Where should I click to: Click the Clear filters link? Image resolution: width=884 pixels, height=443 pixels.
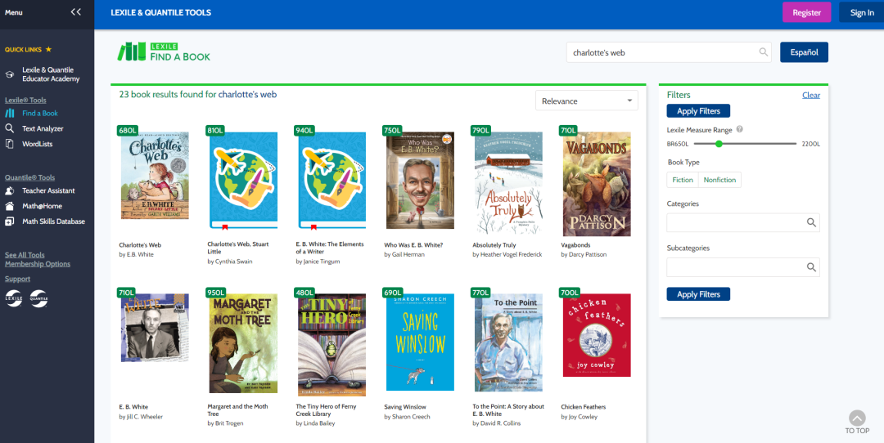point(810,95)
